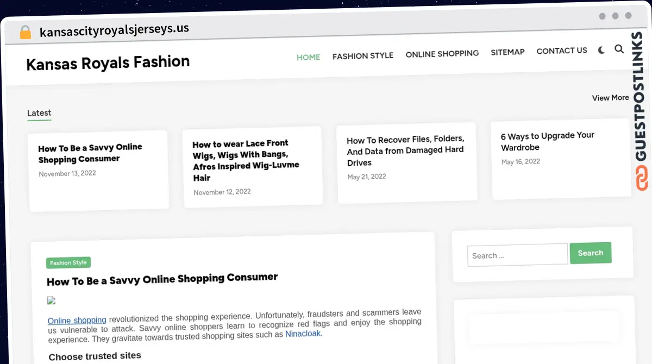
Task: Click the padlock icon in address bar
Action: click(x=25, y=32)
